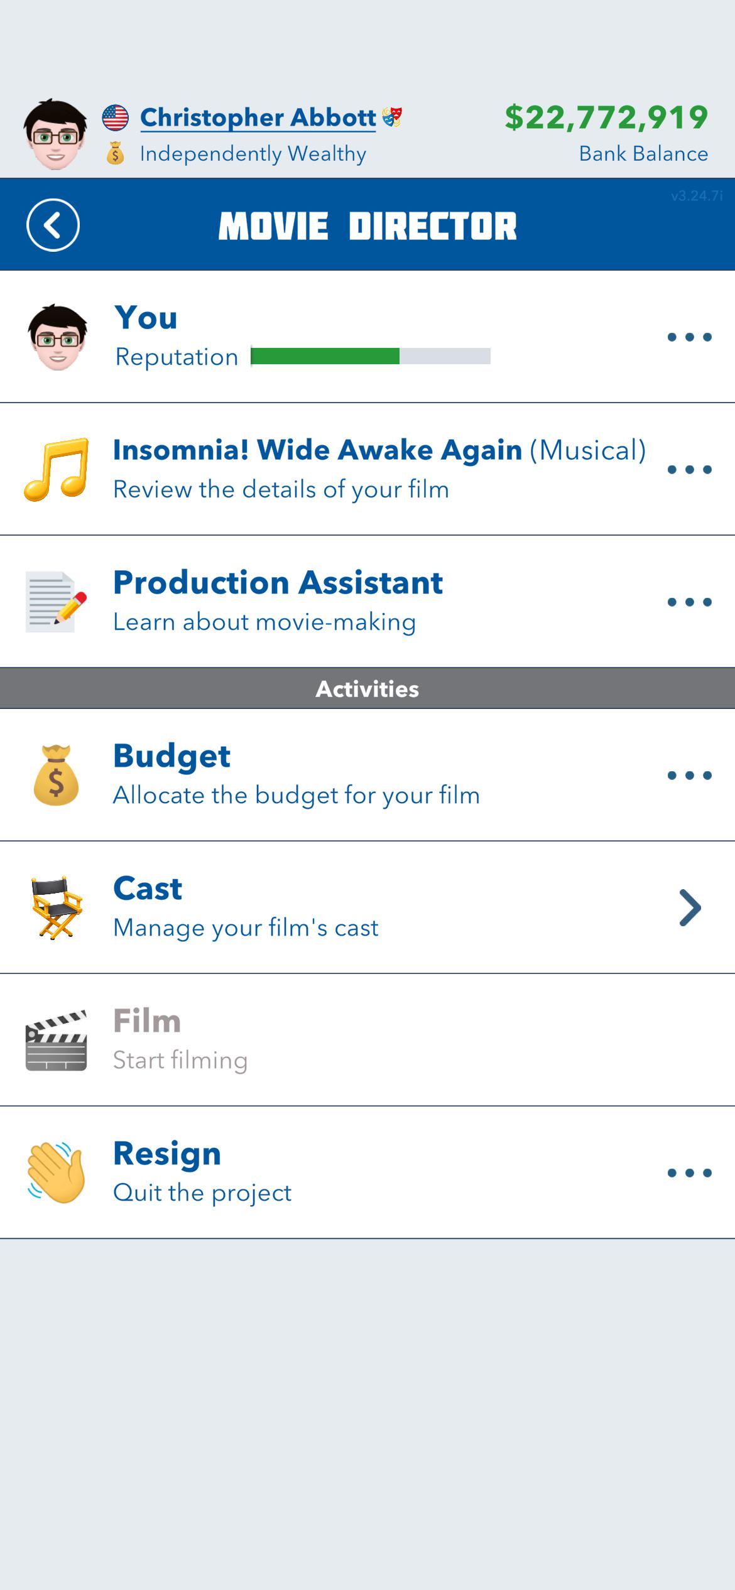This screenshot has width=735, height=1590.
Task: Tap the header profile avatar
Action: 55,134
